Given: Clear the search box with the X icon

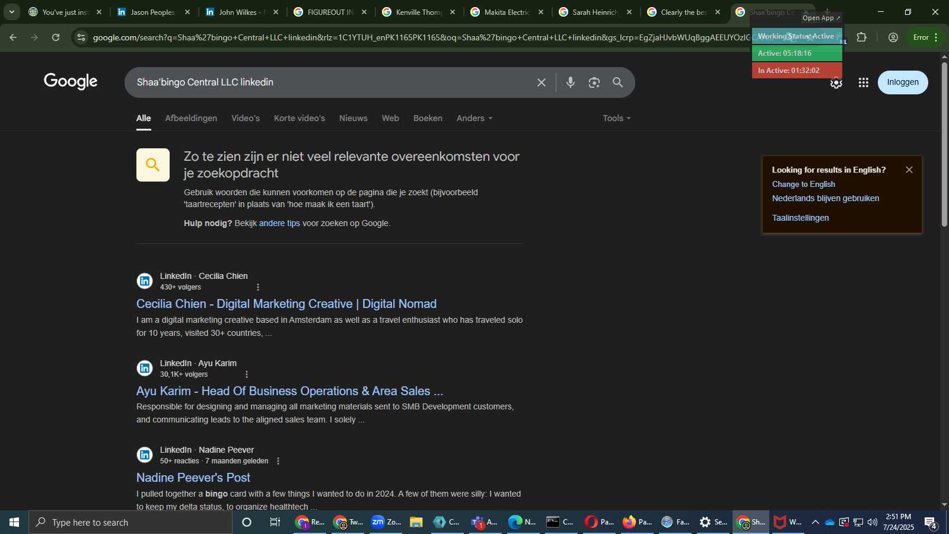Looking at the screenshot, I should click(x=541, y=82).
